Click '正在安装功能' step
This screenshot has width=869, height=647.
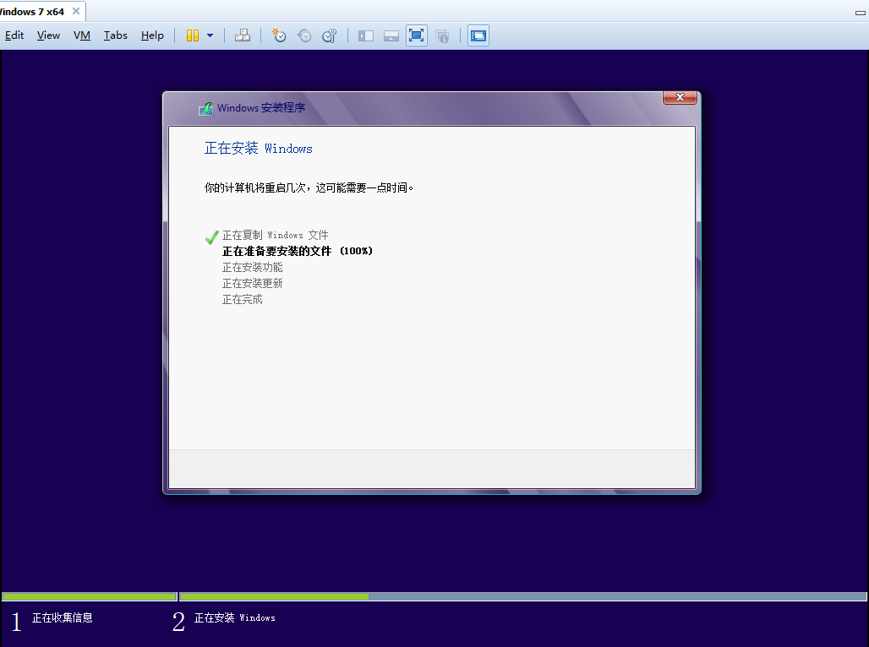click(x=252, y=267)
